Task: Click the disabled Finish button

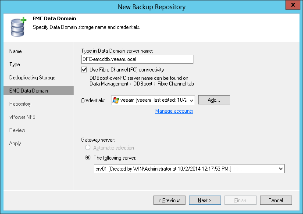Action: [240, 200]
